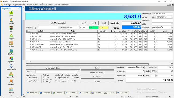Screen dimensions: 174x98
Task: Click the yellow 0.00 price field
Action: 104,28
